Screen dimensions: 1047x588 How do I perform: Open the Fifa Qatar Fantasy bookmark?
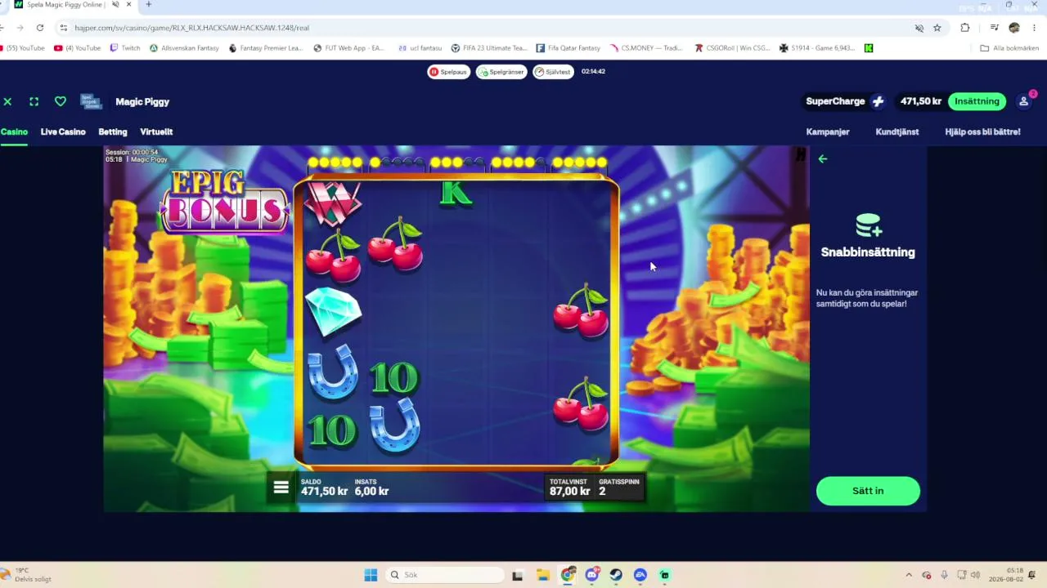click(x=568, y=48)
